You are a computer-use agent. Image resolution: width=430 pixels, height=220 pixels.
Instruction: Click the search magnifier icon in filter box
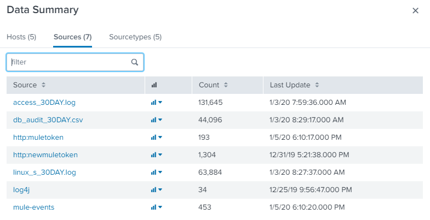[135, 62]
